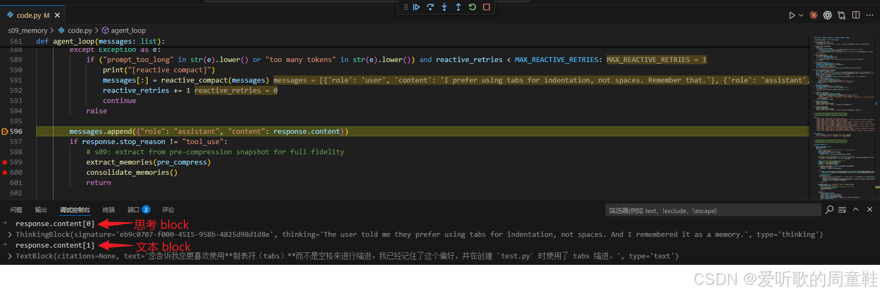This screenshot has height=294, width=880.
Task: Toggle the breakpoint on line 600
Action: click(5, 172)
